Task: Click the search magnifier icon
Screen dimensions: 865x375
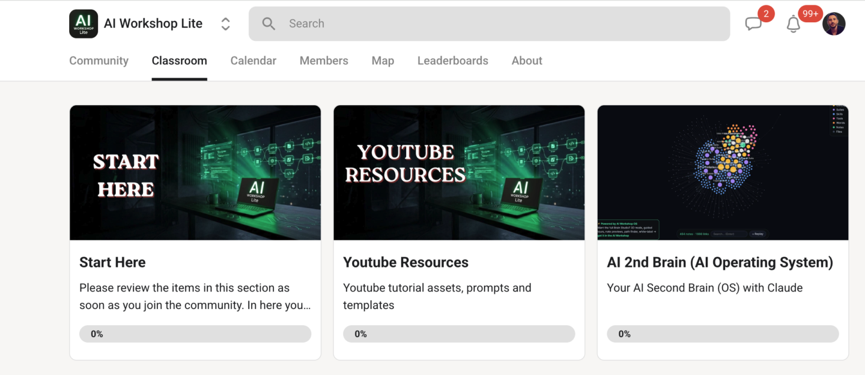Action: click(x=269, y=24)
